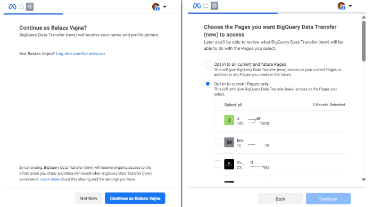Click the Not Now button
The height and width of the screenshot is (207, 373).
coord(89,198)
